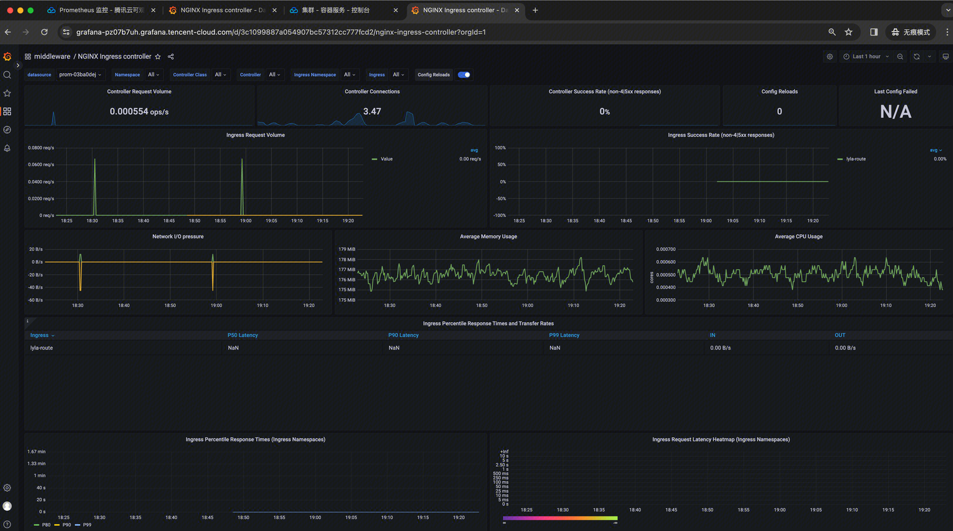Viewport: 953px width, 531px height.
Task: Open the Explore compass icon in sidebar
Action: click(x=7, y=129)
